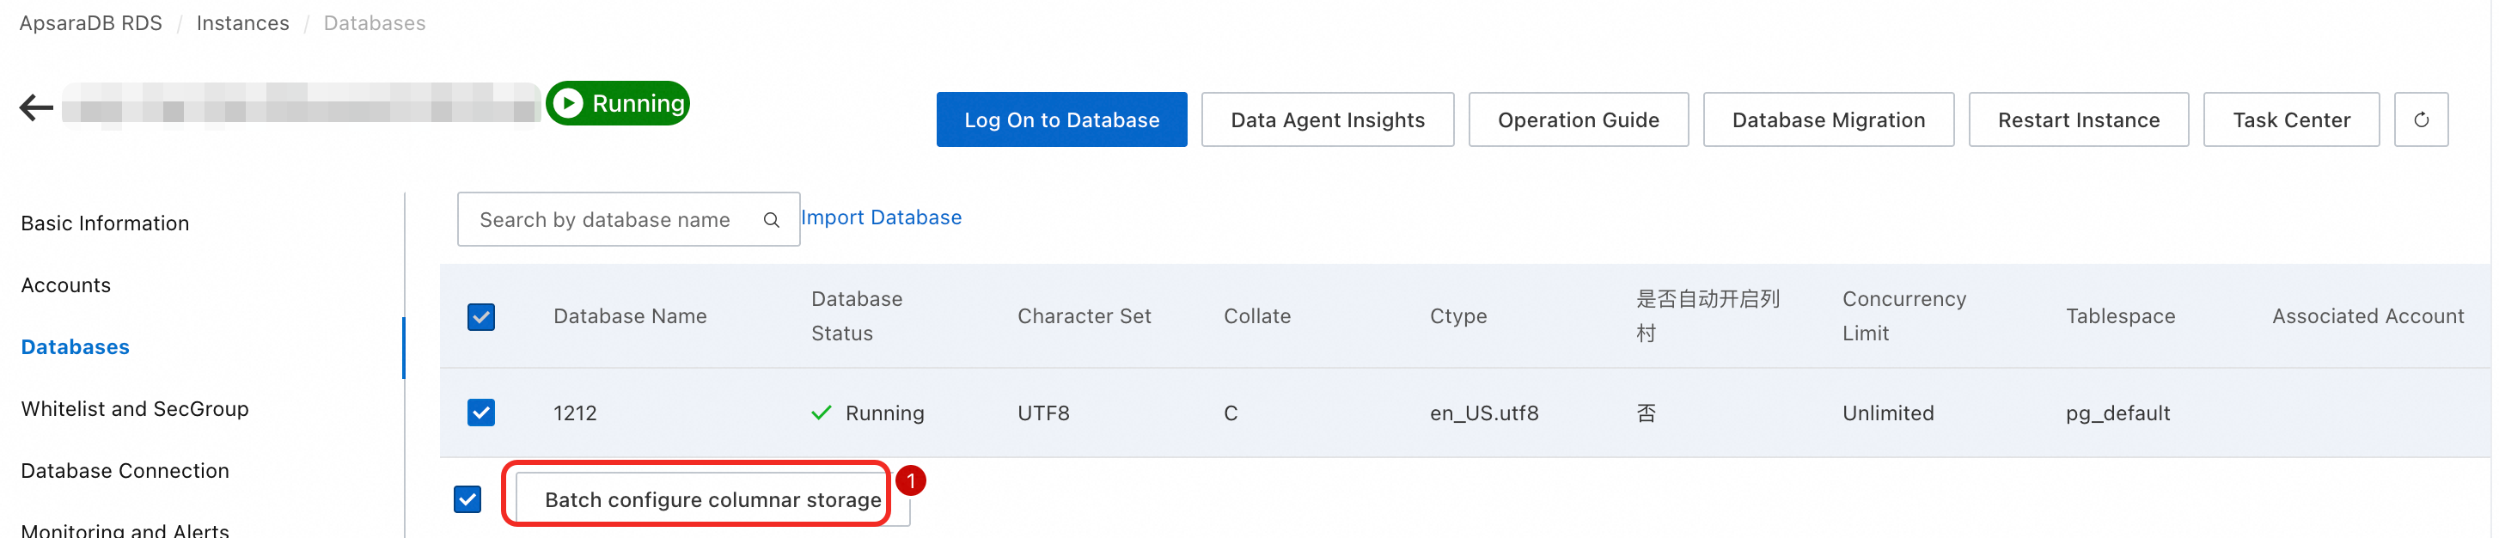Screen dimensions: 2499x538
Task: Click the red numbered marker 1
Action: tap(910, 480)
